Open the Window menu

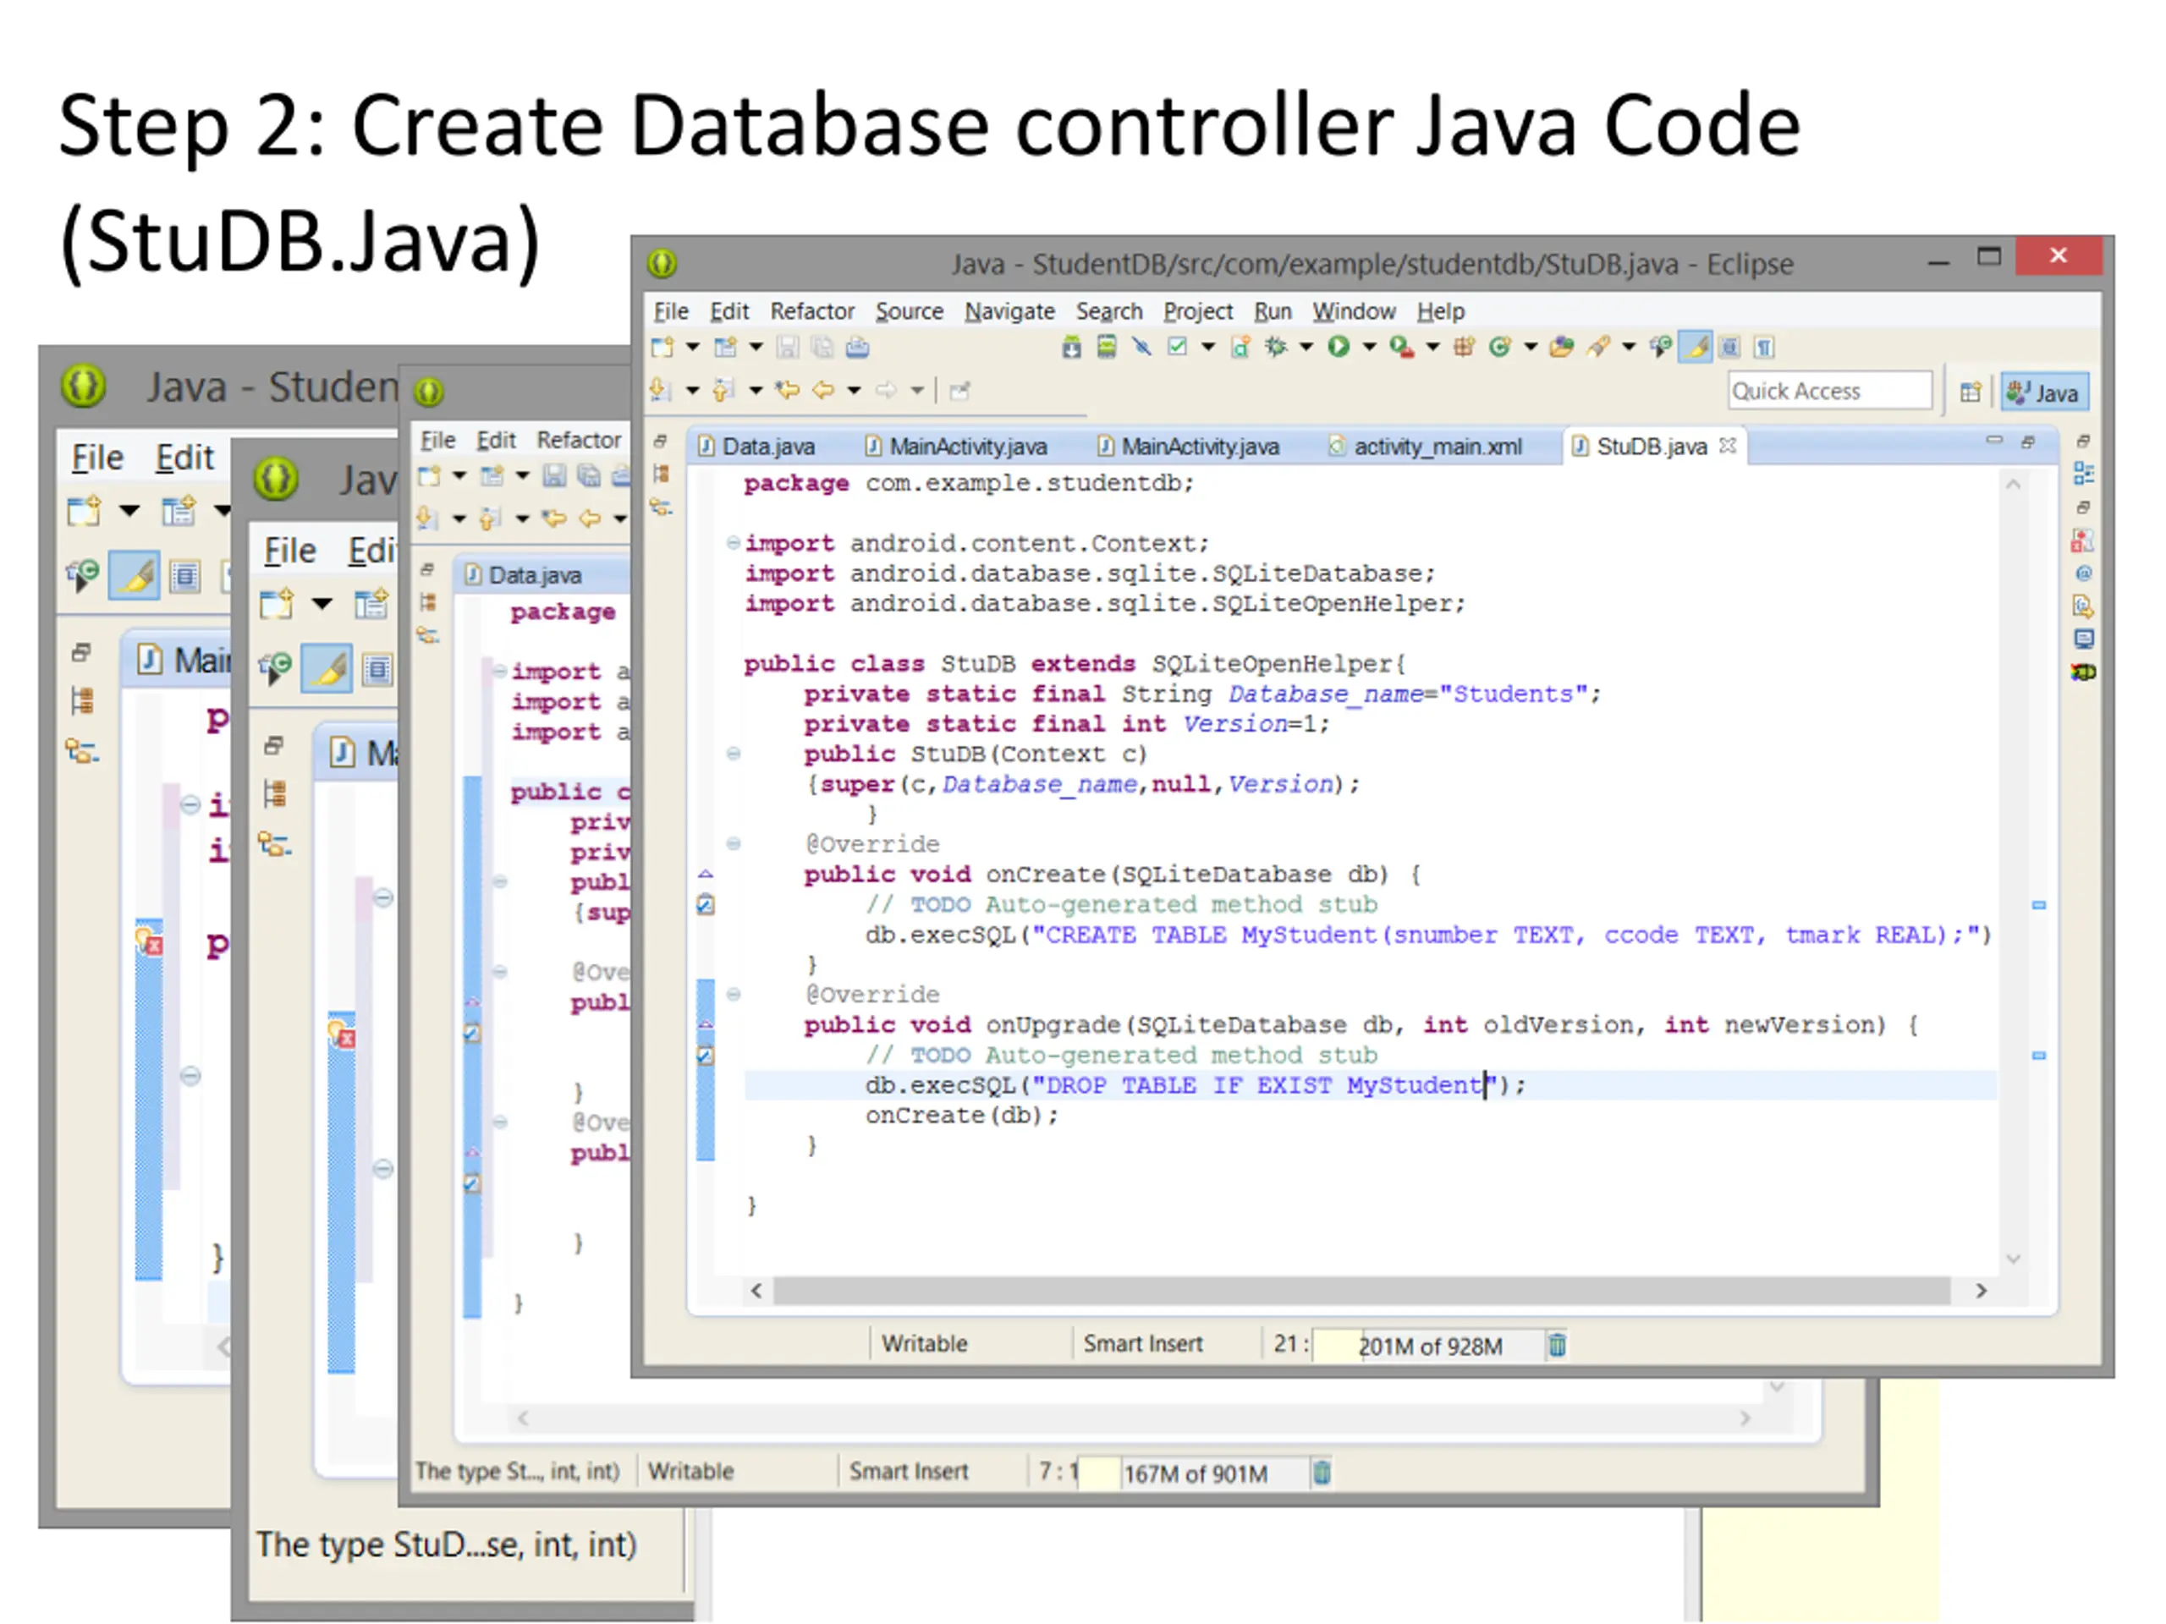1355,311
